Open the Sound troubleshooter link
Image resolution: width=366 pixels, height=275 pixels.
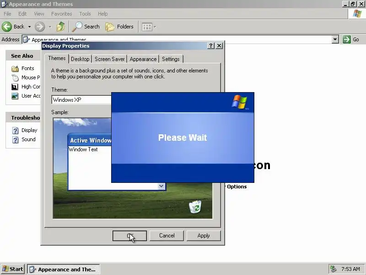(x=28, y=139)
